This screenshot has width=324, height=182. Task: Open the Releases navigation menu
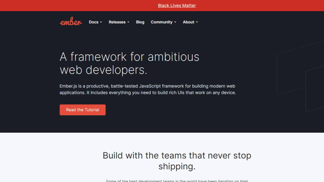pyautogui.click(x=117, y=22)
